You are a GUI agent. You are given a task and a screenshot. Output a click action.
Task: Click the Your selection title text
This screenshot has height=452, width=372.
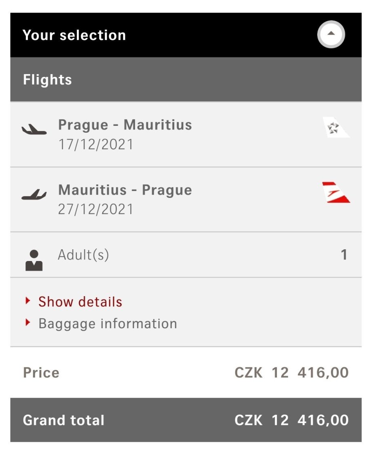(x=74, y=35)
